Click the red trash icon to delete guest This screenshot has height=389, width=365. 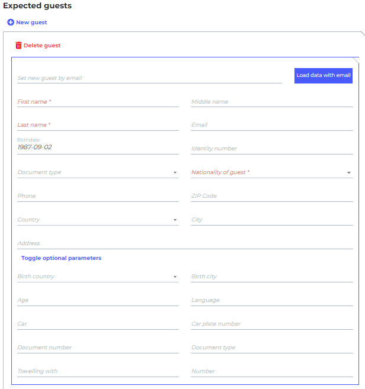[18, 46]
